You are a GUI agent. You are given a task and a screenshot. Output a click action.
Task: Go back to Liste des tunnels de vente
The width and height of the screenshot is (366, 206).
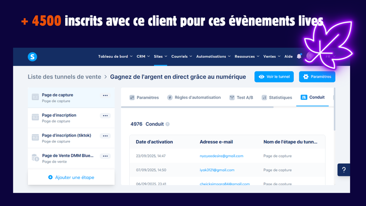(x=65, y=77)
